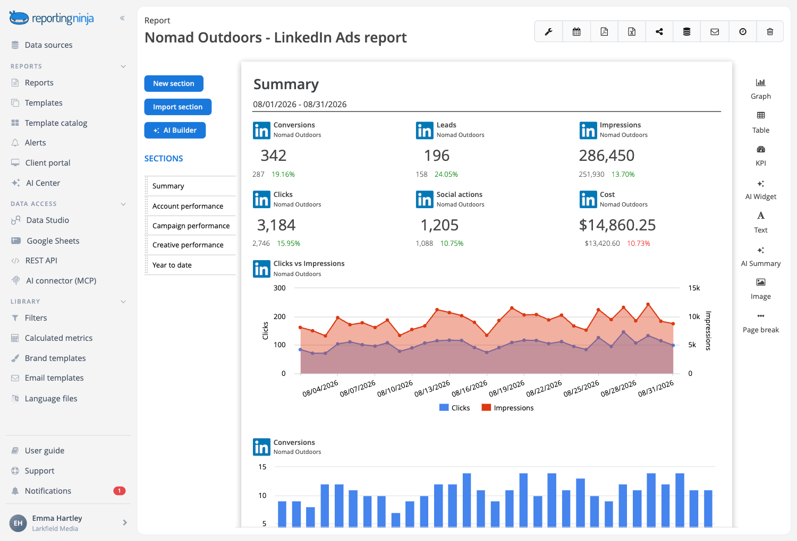
Task: Click the Import section button
Action: [x=178, y=107]
